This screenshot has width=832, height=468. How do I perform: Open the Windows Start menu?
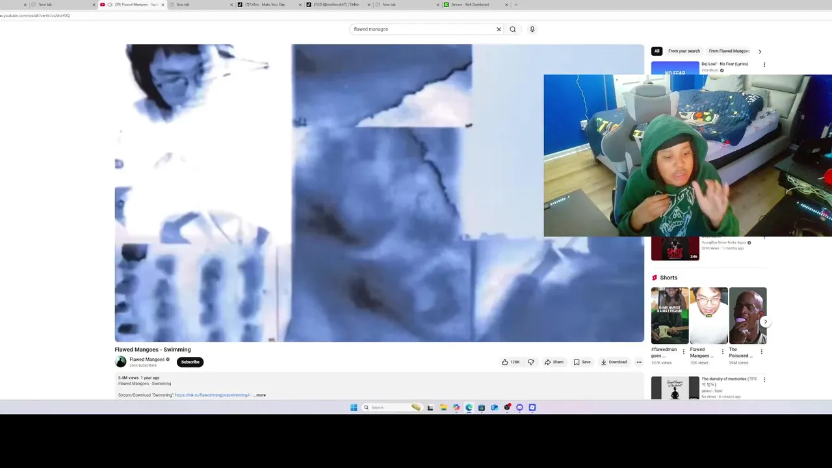pyautogui.click(x=354, y=408)
